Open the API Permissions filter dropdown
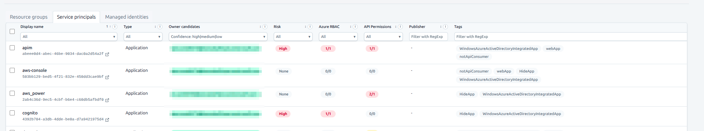 (383, 37)
